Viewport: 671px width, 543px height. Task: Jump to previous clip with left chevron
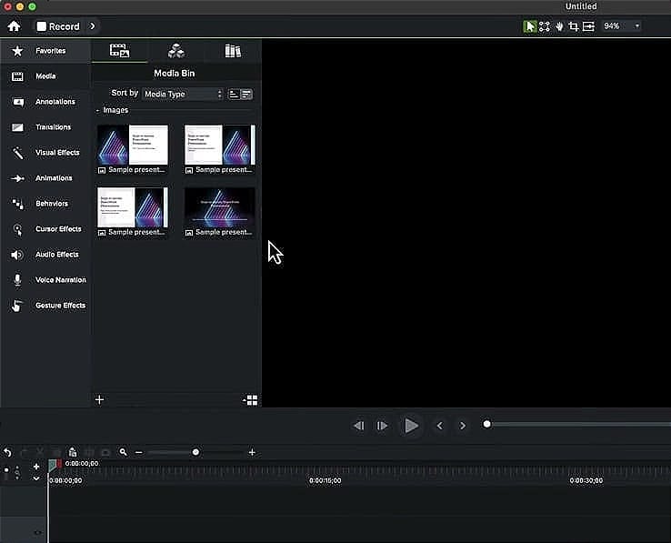(x=439, y=426)
